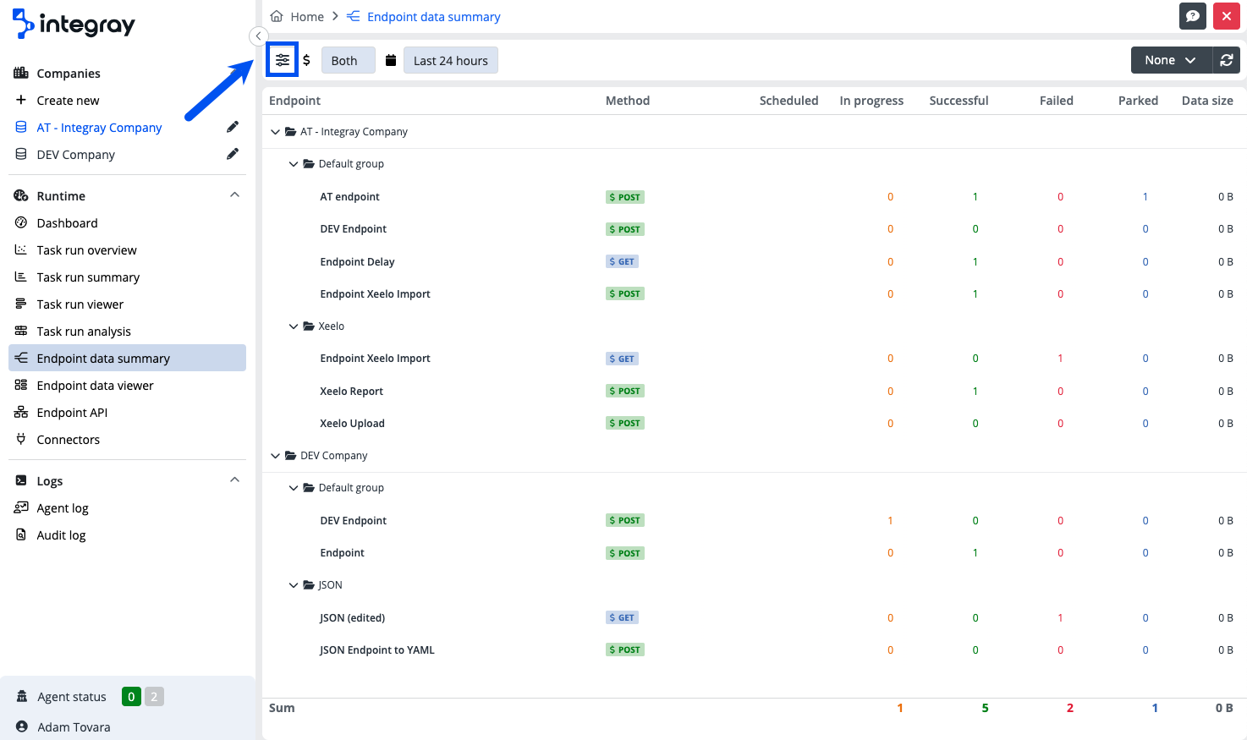Select the Last 24 hours time range button

pyautogui.click(x=450, y=59)
